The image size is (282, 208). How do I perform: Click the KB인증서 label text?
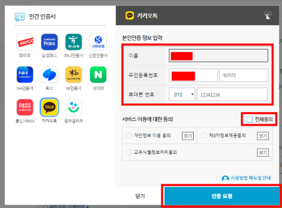coord(74,88)
